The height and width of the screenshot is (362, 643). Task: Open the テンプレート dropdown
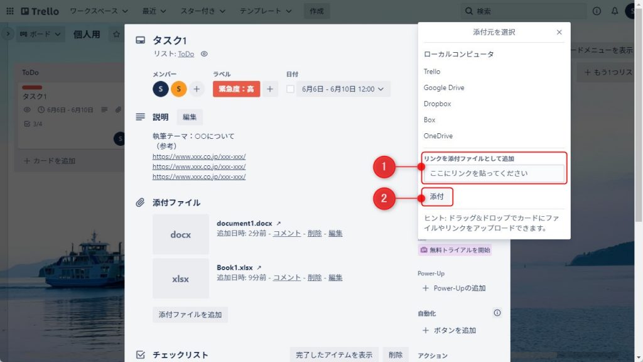click(266, 11)
